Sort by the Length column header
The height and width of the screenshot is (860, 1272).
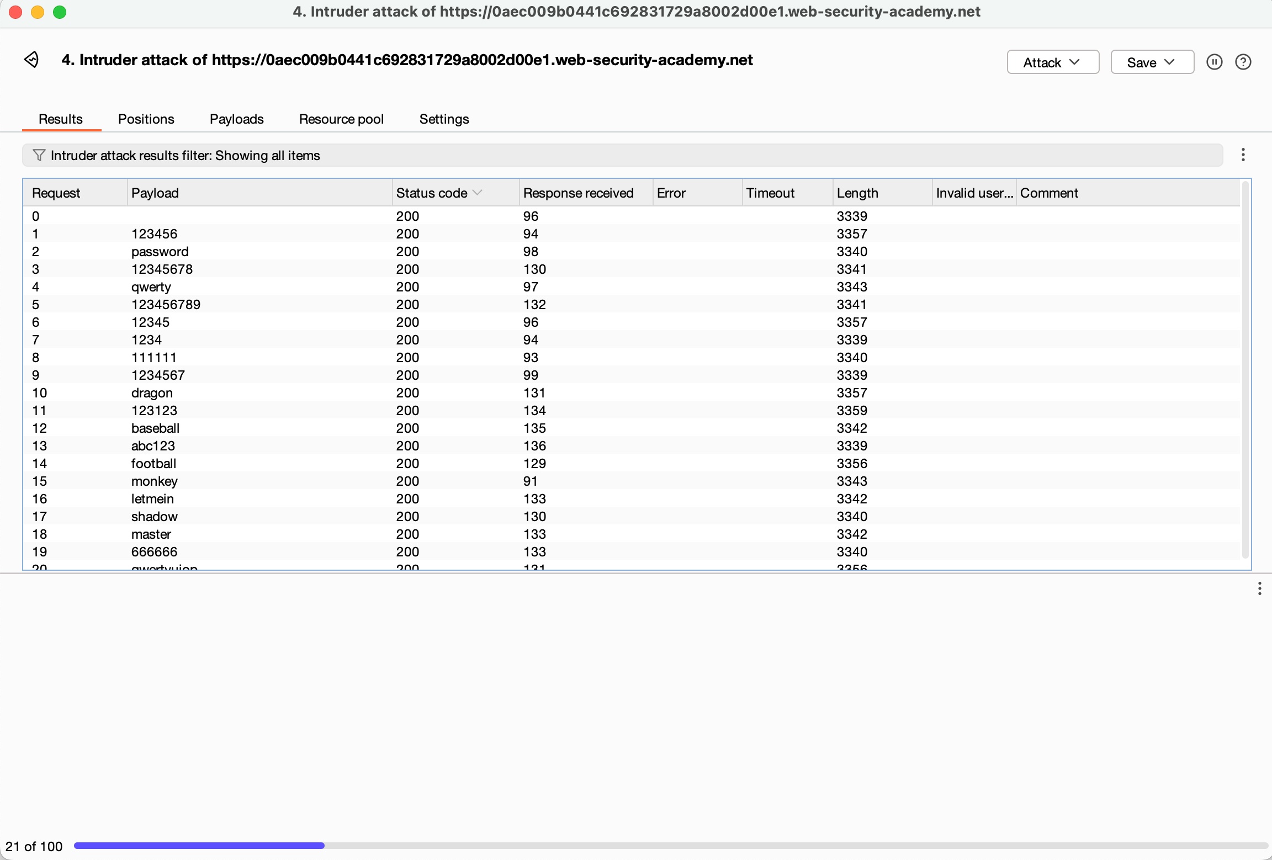[x=883, y=193]
